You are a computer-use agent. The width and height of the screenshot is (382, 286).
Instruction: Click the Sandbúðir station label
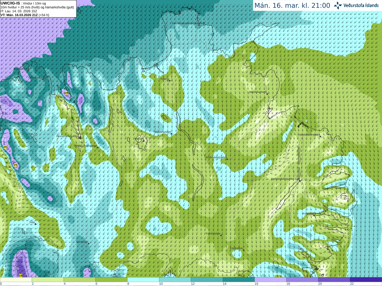click(82, 242)
